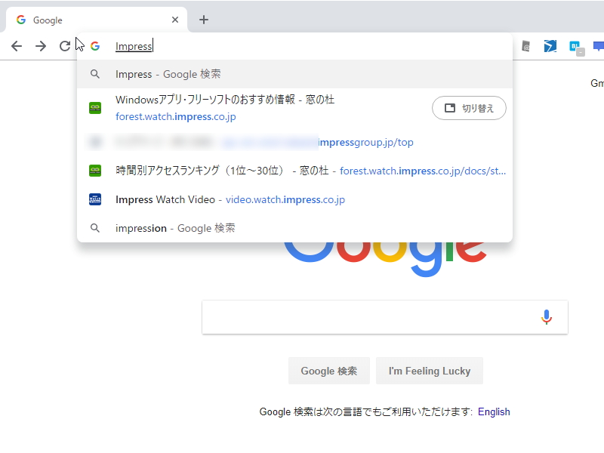Click the I'm Feeling Lucky button
The width and height of the screenshot is (604, 453).
(430, 371)
